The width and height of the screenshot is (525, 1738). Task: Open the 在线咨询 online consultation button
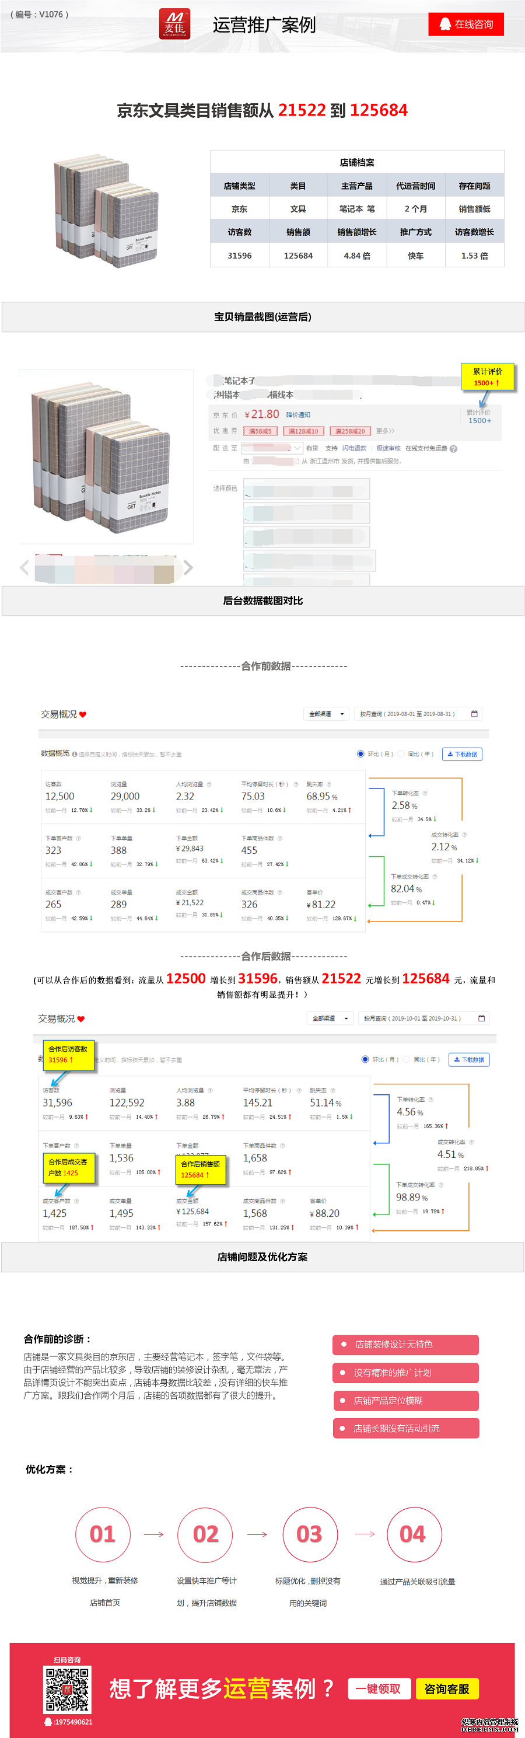click(x=466, y=25)
